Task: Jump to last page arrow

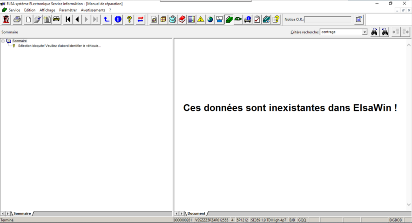Action: click(95, 20)
